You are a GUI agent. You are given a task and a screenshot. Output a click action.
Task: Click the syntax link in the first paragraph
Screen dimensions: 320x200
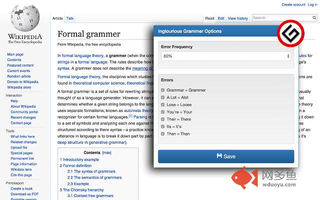click(x=63, y=68)
